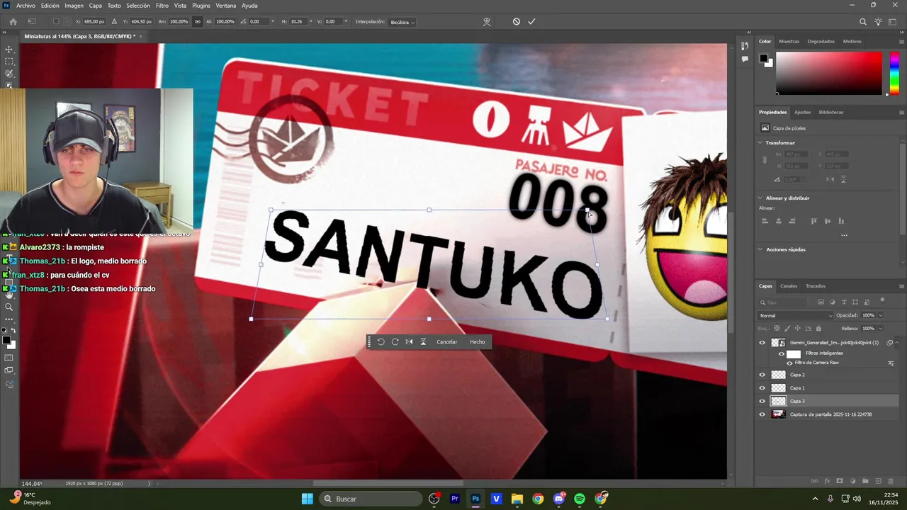Hide the Gemini_Generated smart object layer

point(762,343)
